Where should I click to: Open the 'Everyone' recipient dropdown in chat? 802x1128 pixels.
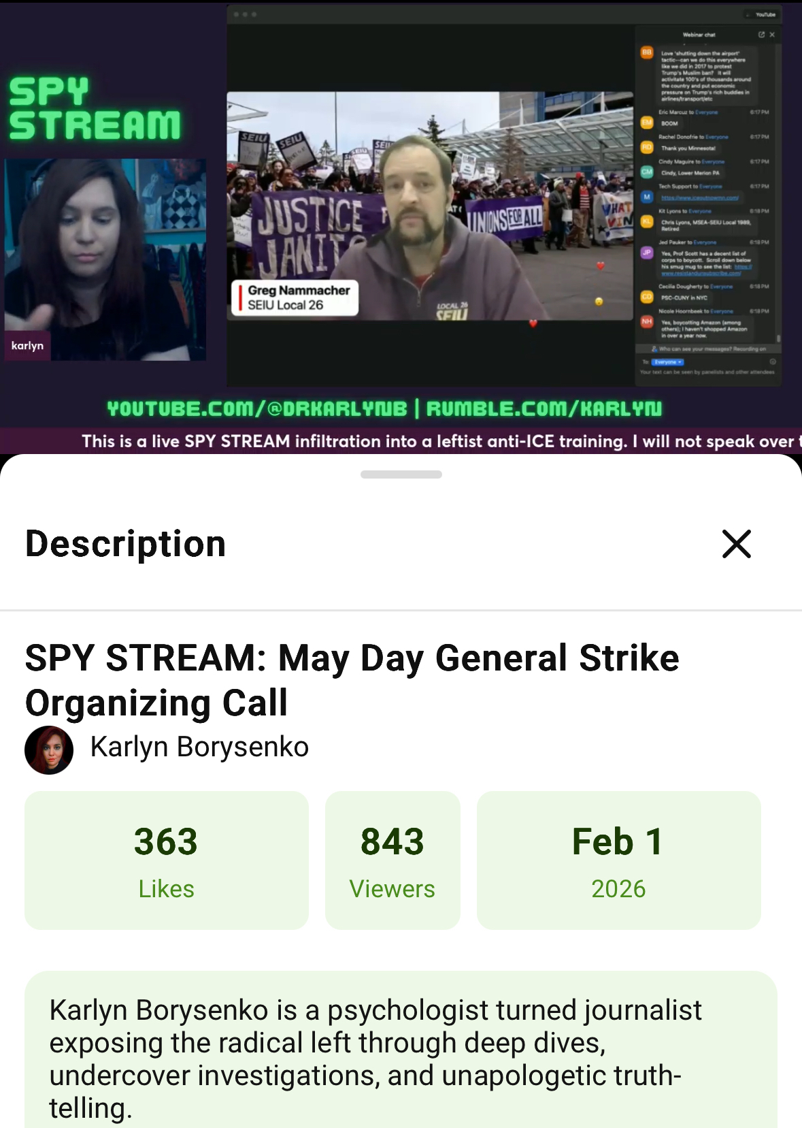click(667, 362)
